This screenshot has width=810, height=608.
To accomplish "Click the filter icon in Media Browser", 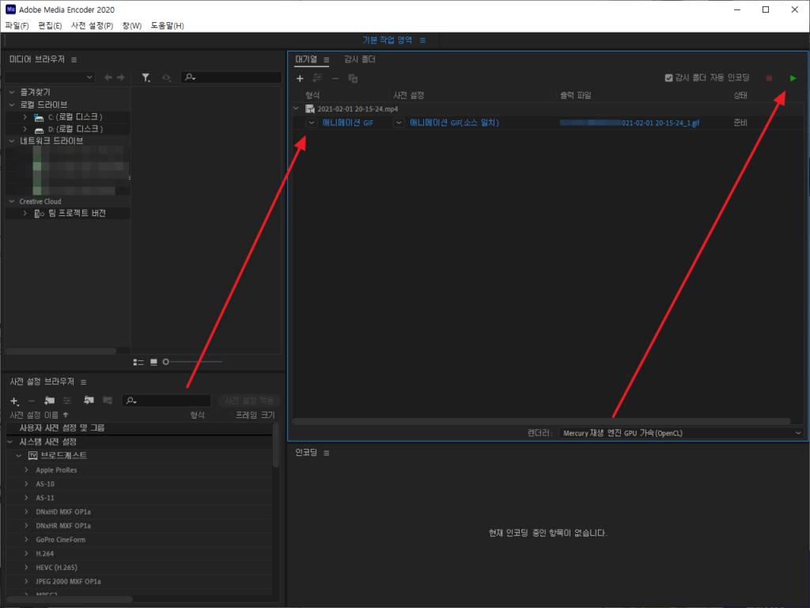I will (146, 77).
